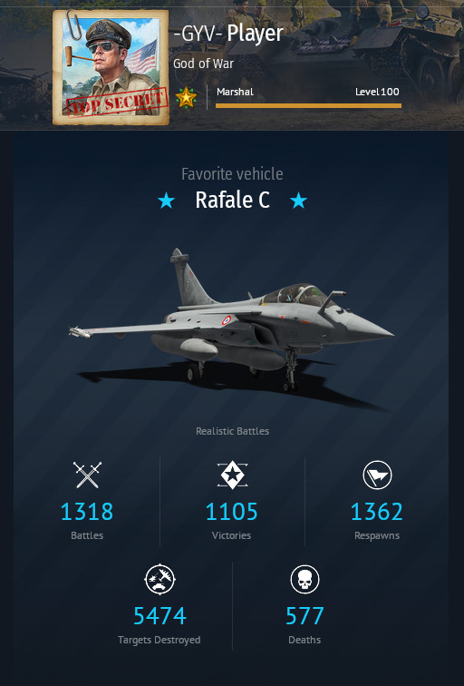Image resolution: width=464 pixels, height=686 pixels.
Task: Click the Victories star emblem icon
Action: click(x=232, y=475)
